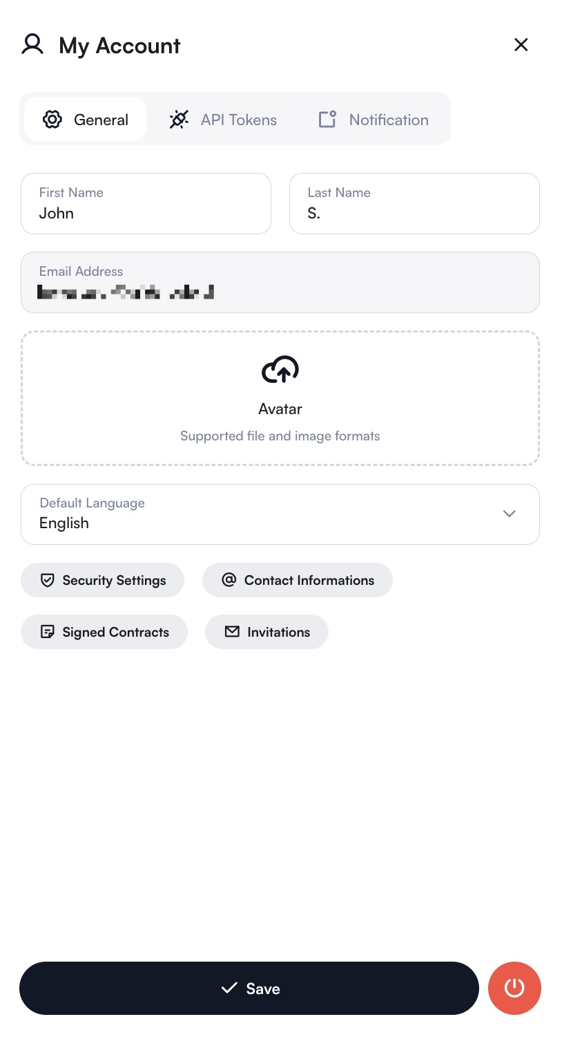
Task: Select the gear icon on the General tab
Action: point(52,119)
